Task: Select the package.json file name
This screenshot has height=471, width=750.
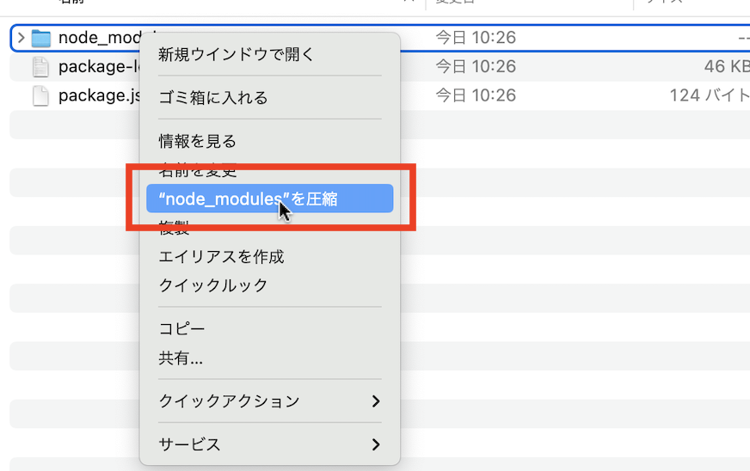Action: [98, 95]
